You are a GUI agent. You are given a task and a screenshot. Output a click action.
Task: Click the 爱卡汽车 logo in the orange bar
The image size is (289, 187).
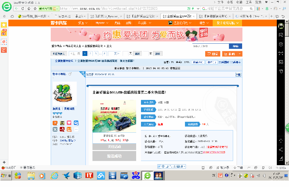(59, 23)
